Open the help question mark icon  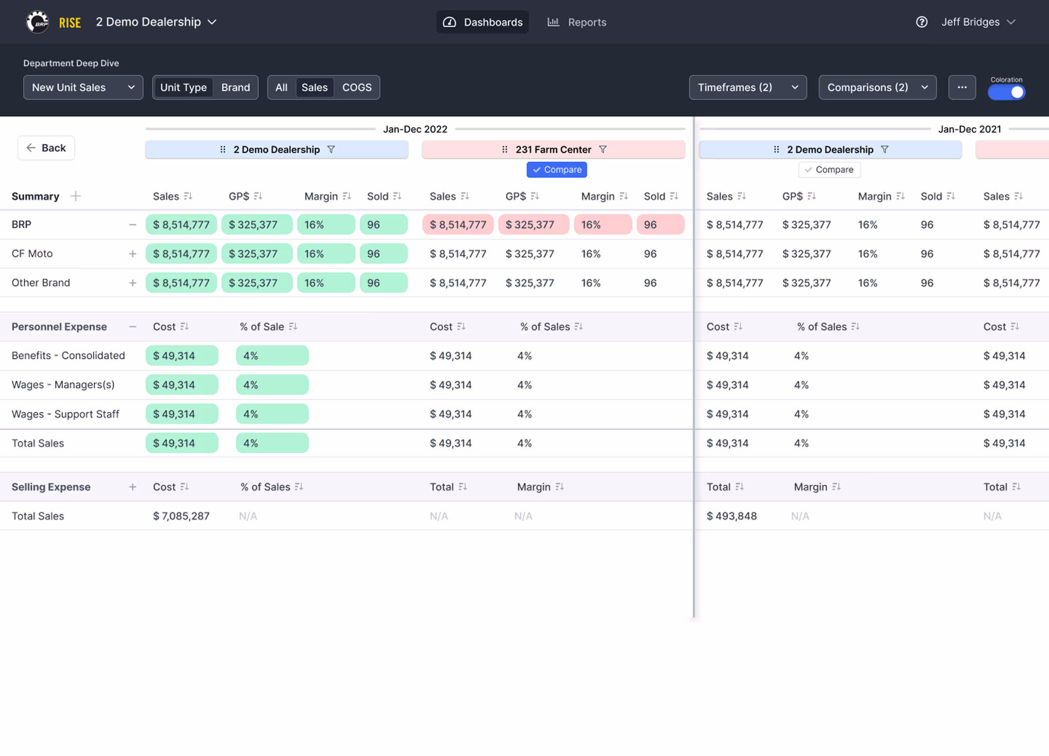(921, 22)
